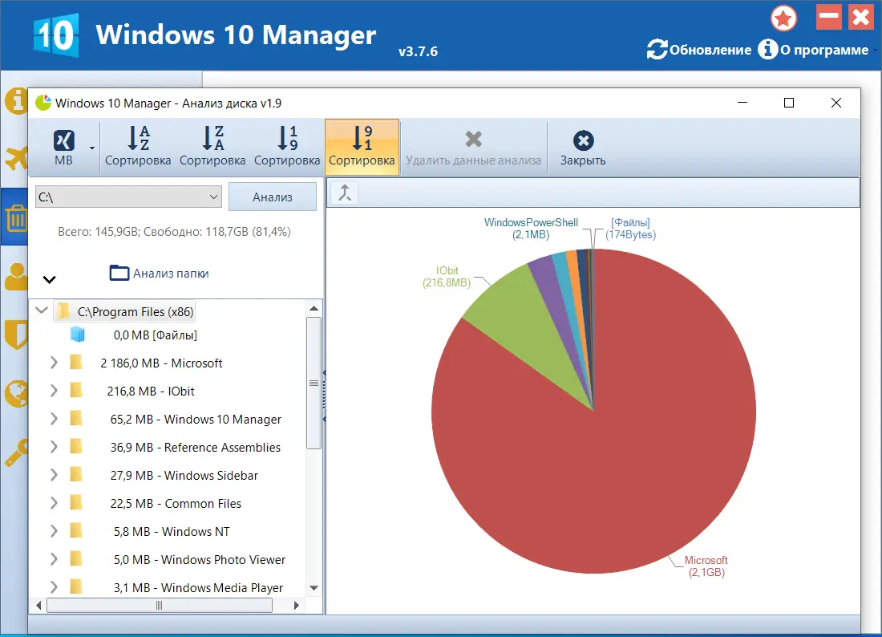Click the red star favorites icon
The height and width of the screenshot is (637, 882).
pos(783,18)
